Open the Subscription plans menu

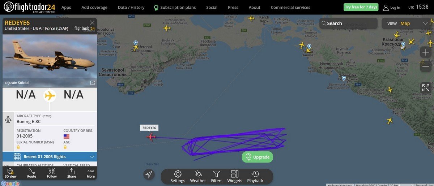(175, 7)
